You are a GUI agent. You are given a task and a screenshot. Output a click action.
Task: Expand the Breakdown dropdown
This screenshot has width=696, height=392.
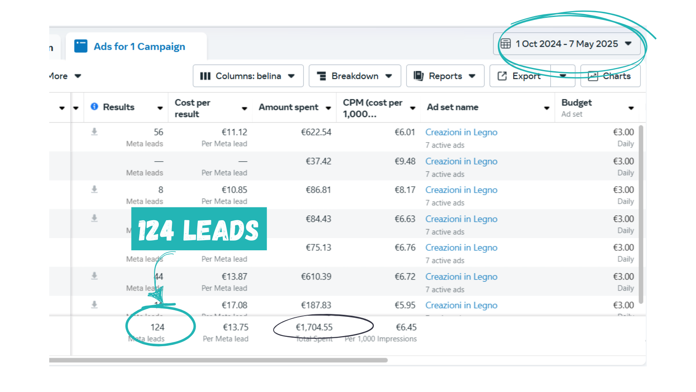click(354, 76)
